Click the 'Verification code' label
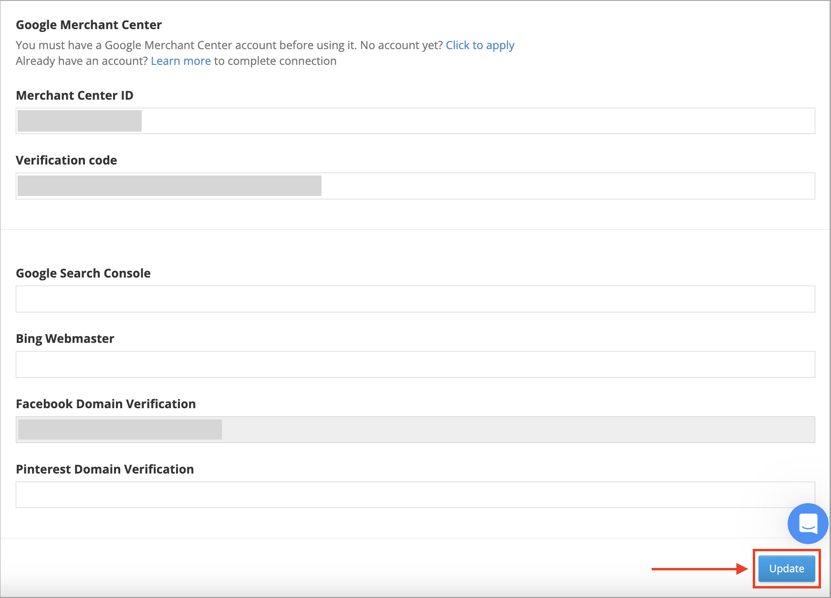Viewport: 831px width, 598px height. (66, 160)
